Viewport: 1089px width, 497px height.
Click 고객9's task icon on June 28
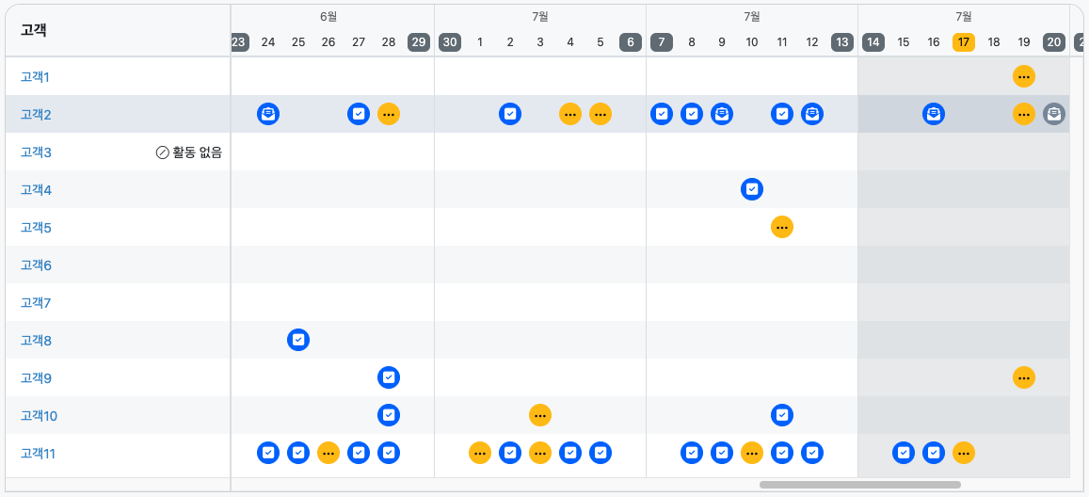pos(389,377)
